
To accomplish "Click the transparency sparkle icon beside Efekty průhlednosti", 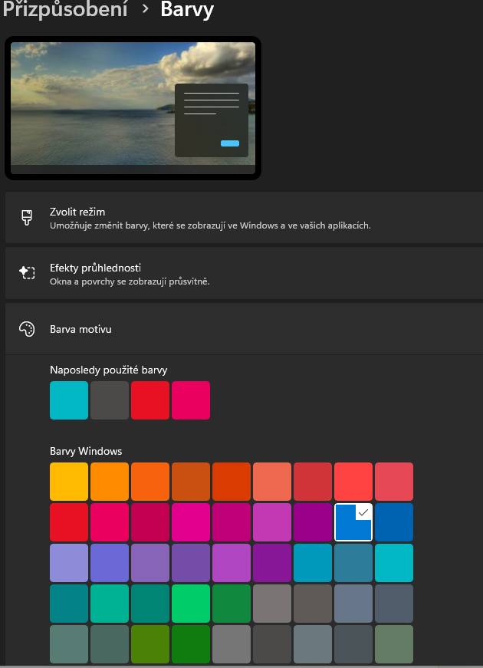I will tap(27, 273).
